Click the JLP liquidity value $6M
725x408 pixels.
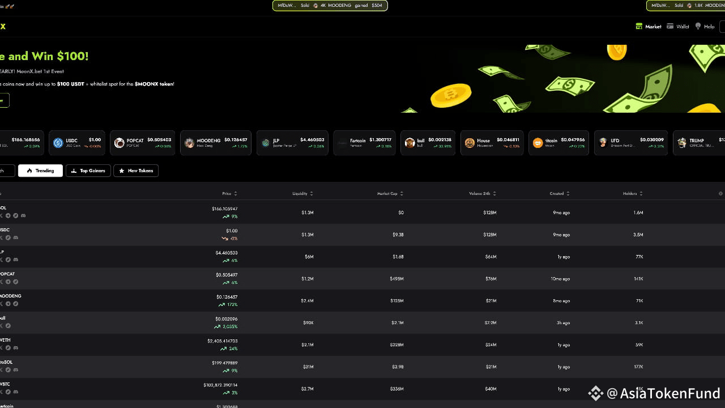pos(309,257)
